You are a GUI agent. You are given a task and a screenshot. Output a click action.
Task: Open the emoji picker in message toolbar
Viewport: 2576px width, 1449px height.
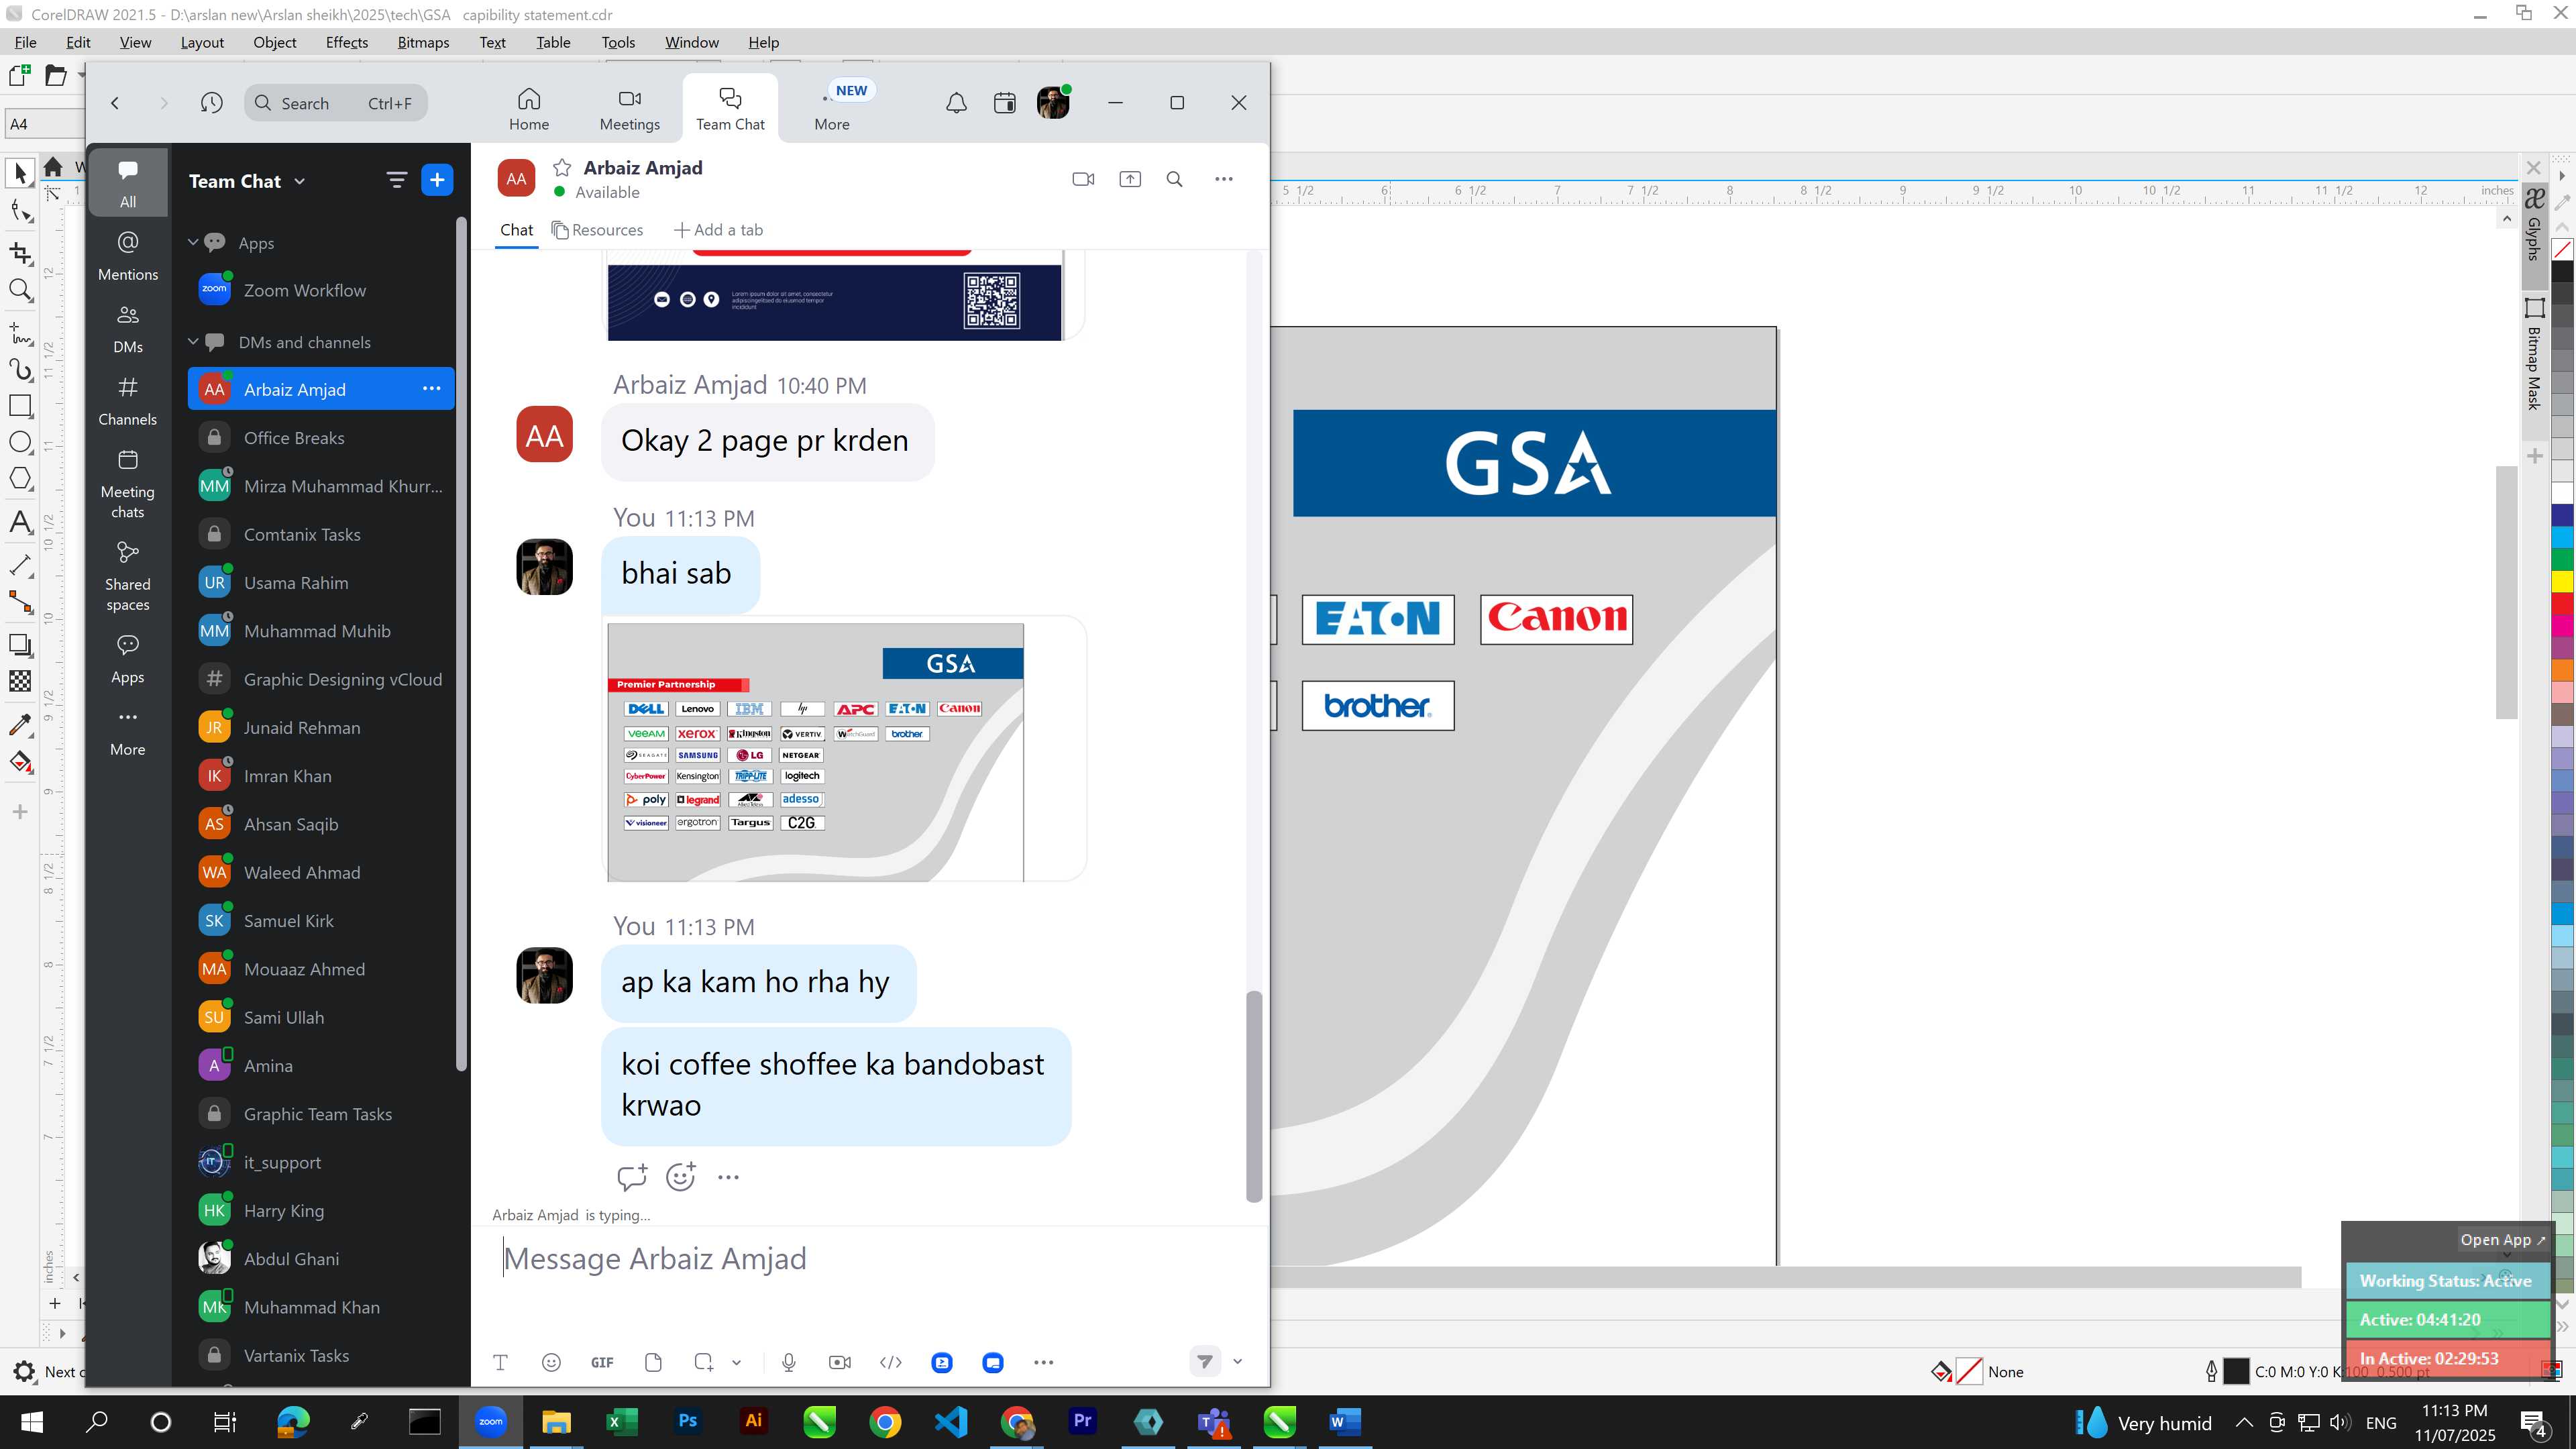(x=551, y=1362)
